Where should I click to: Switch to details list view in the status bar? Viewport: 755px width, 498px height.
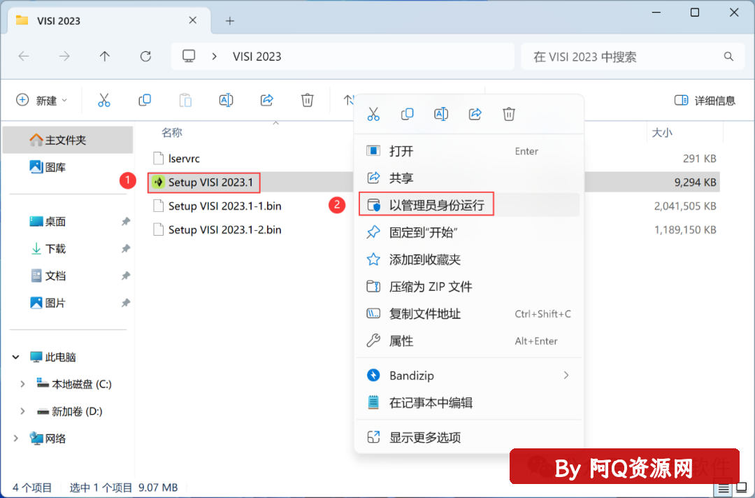[724, 489]
